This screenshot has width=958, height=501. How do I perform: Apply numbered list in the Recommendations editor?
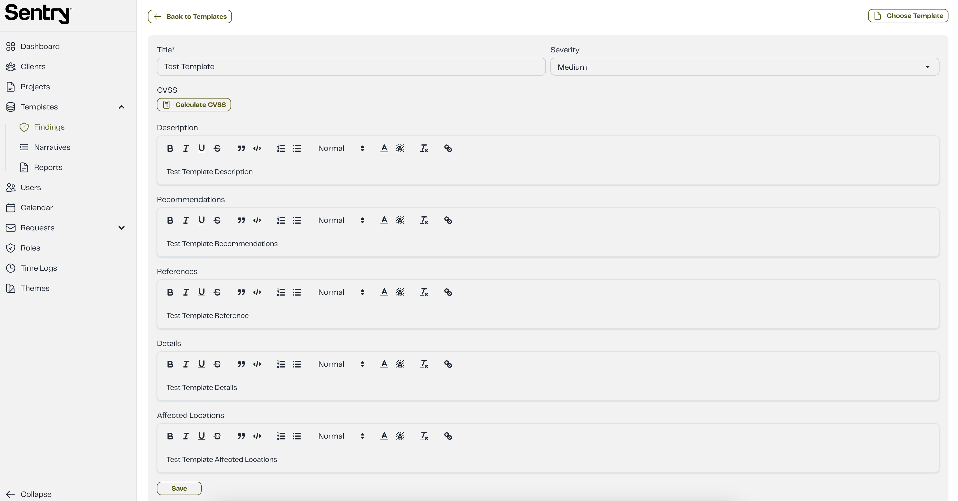point(281,220)
